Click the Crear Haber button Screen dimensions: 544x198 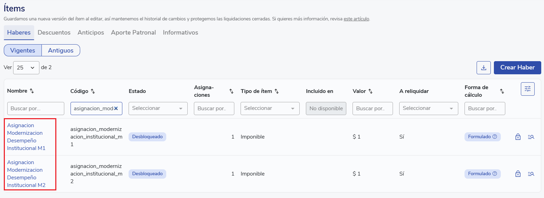pyautogui.click(x=517, y=68)
